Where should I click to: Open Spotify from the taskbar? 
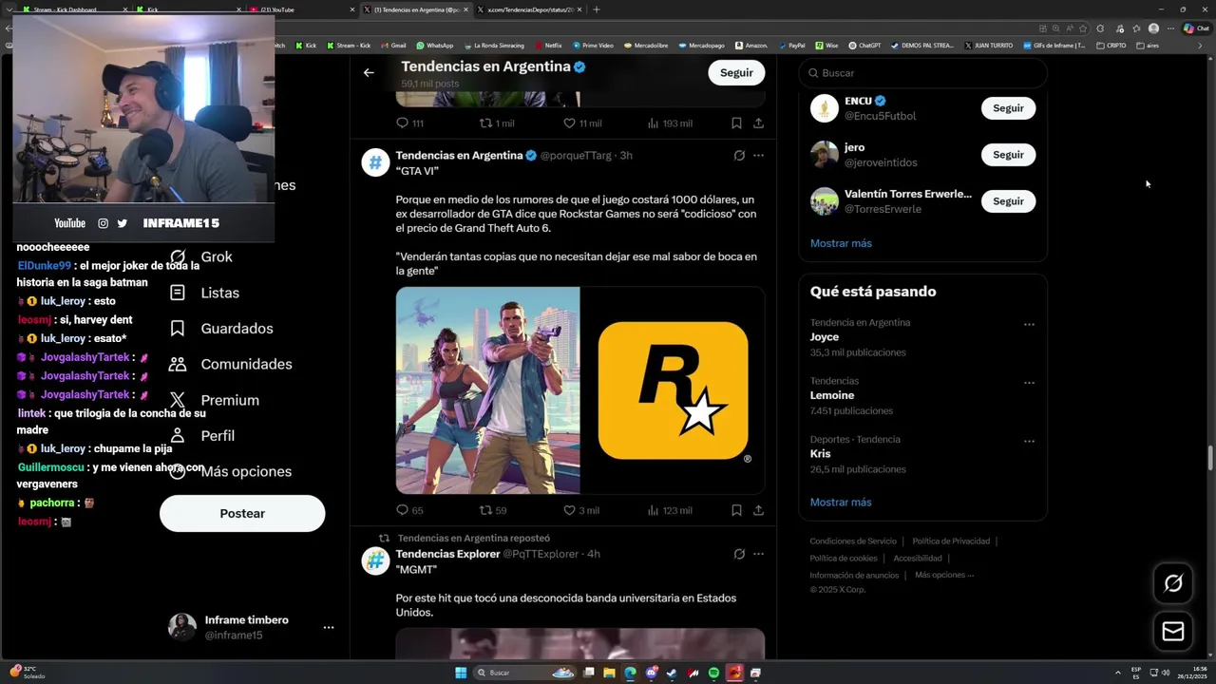click(x=713, y=673)
